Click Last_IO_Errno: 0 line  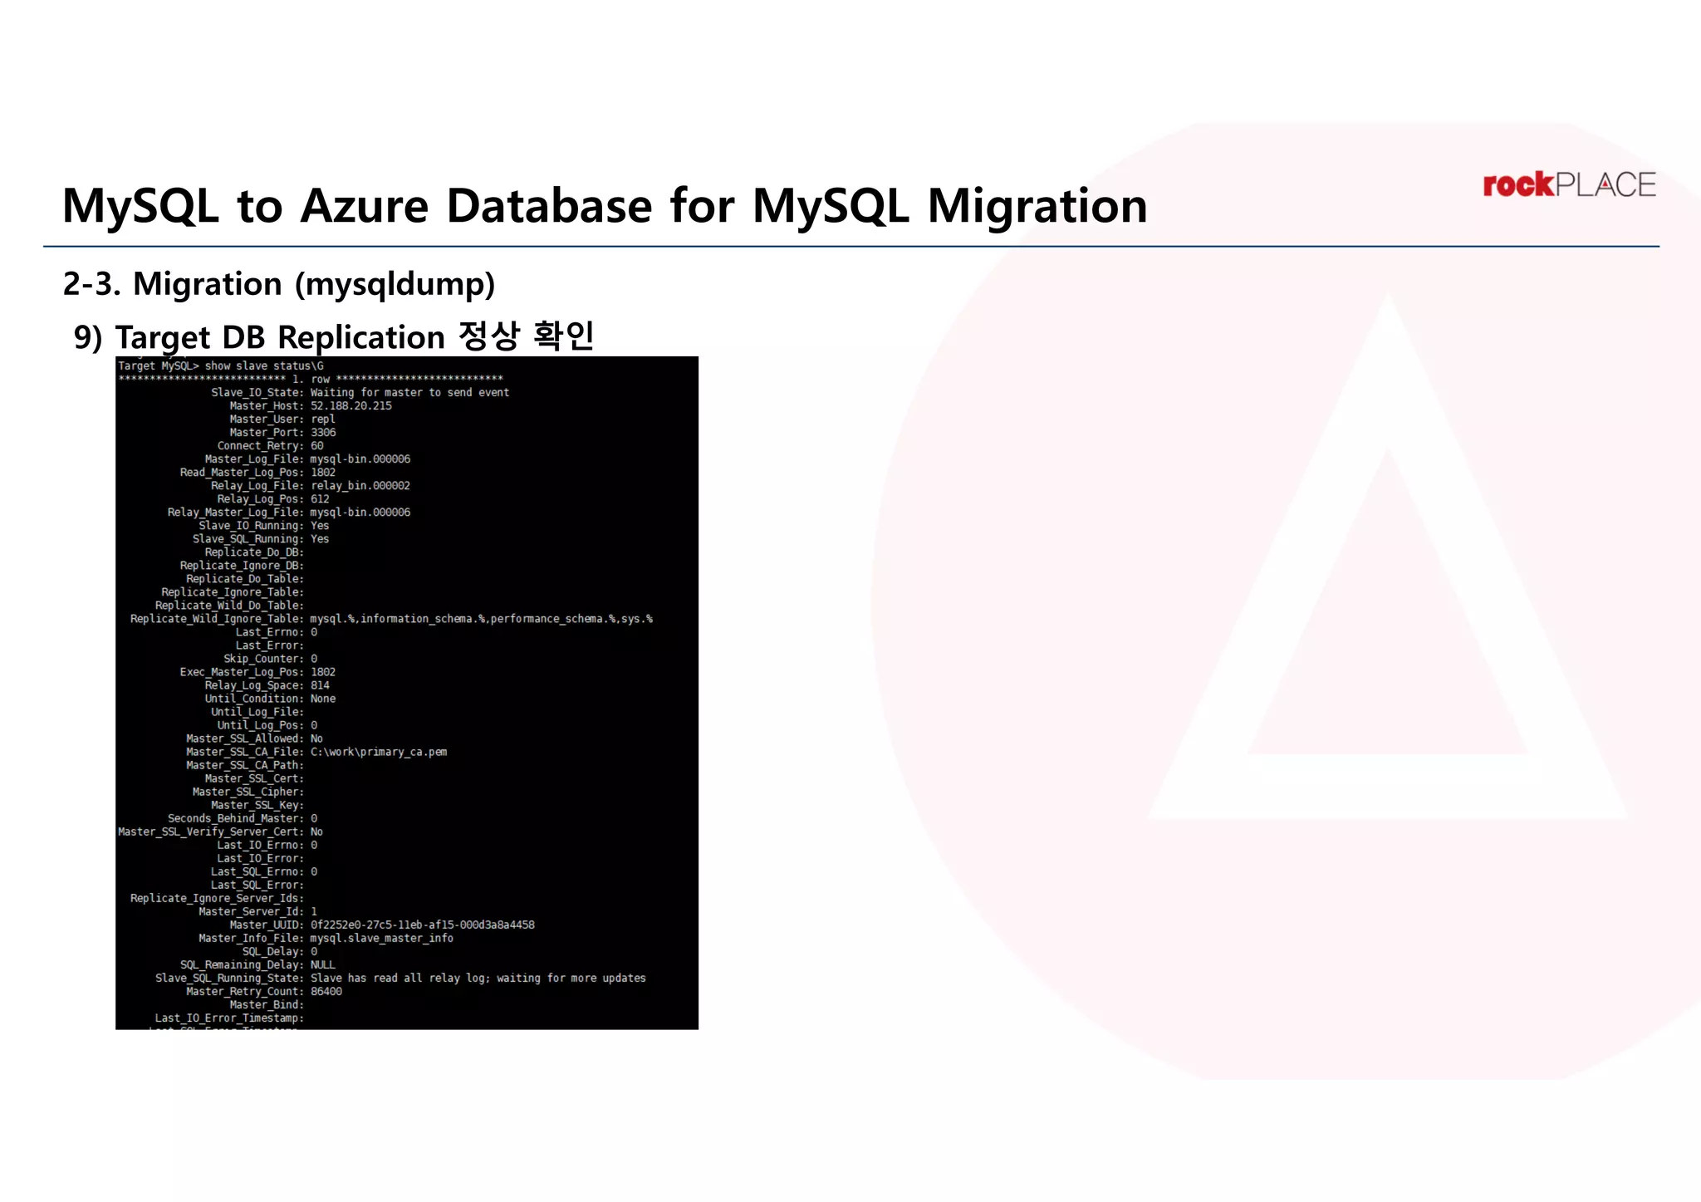coord(267,844)
